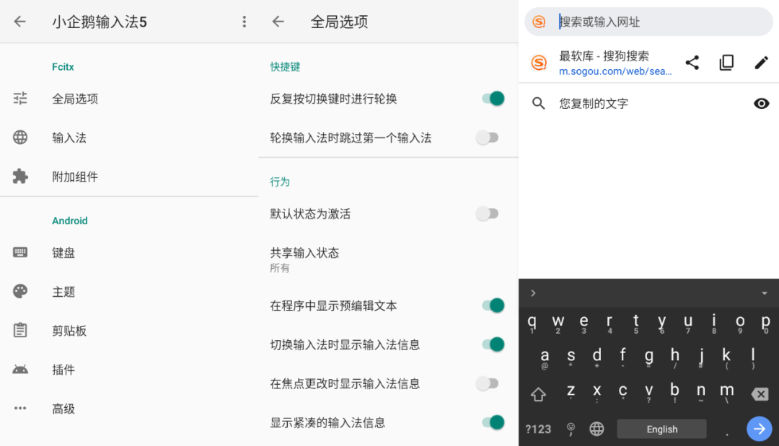Screen dimensions: 779x446
Task: Tap the palette icon for 主题
Action: (x=20, y=291)
